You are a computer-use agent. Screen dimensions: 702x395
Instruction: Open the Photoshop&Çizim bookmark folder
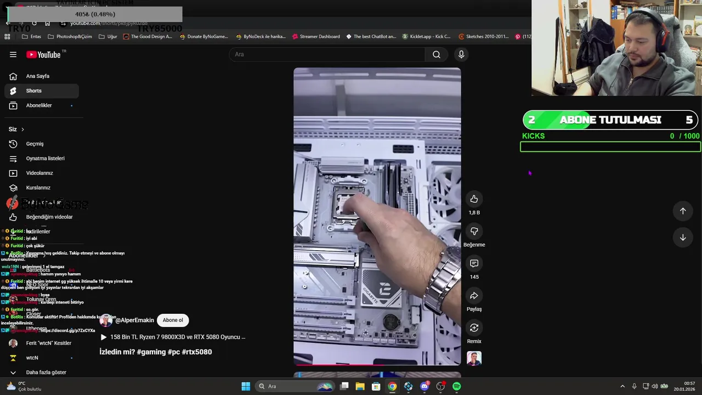(70, 37)
